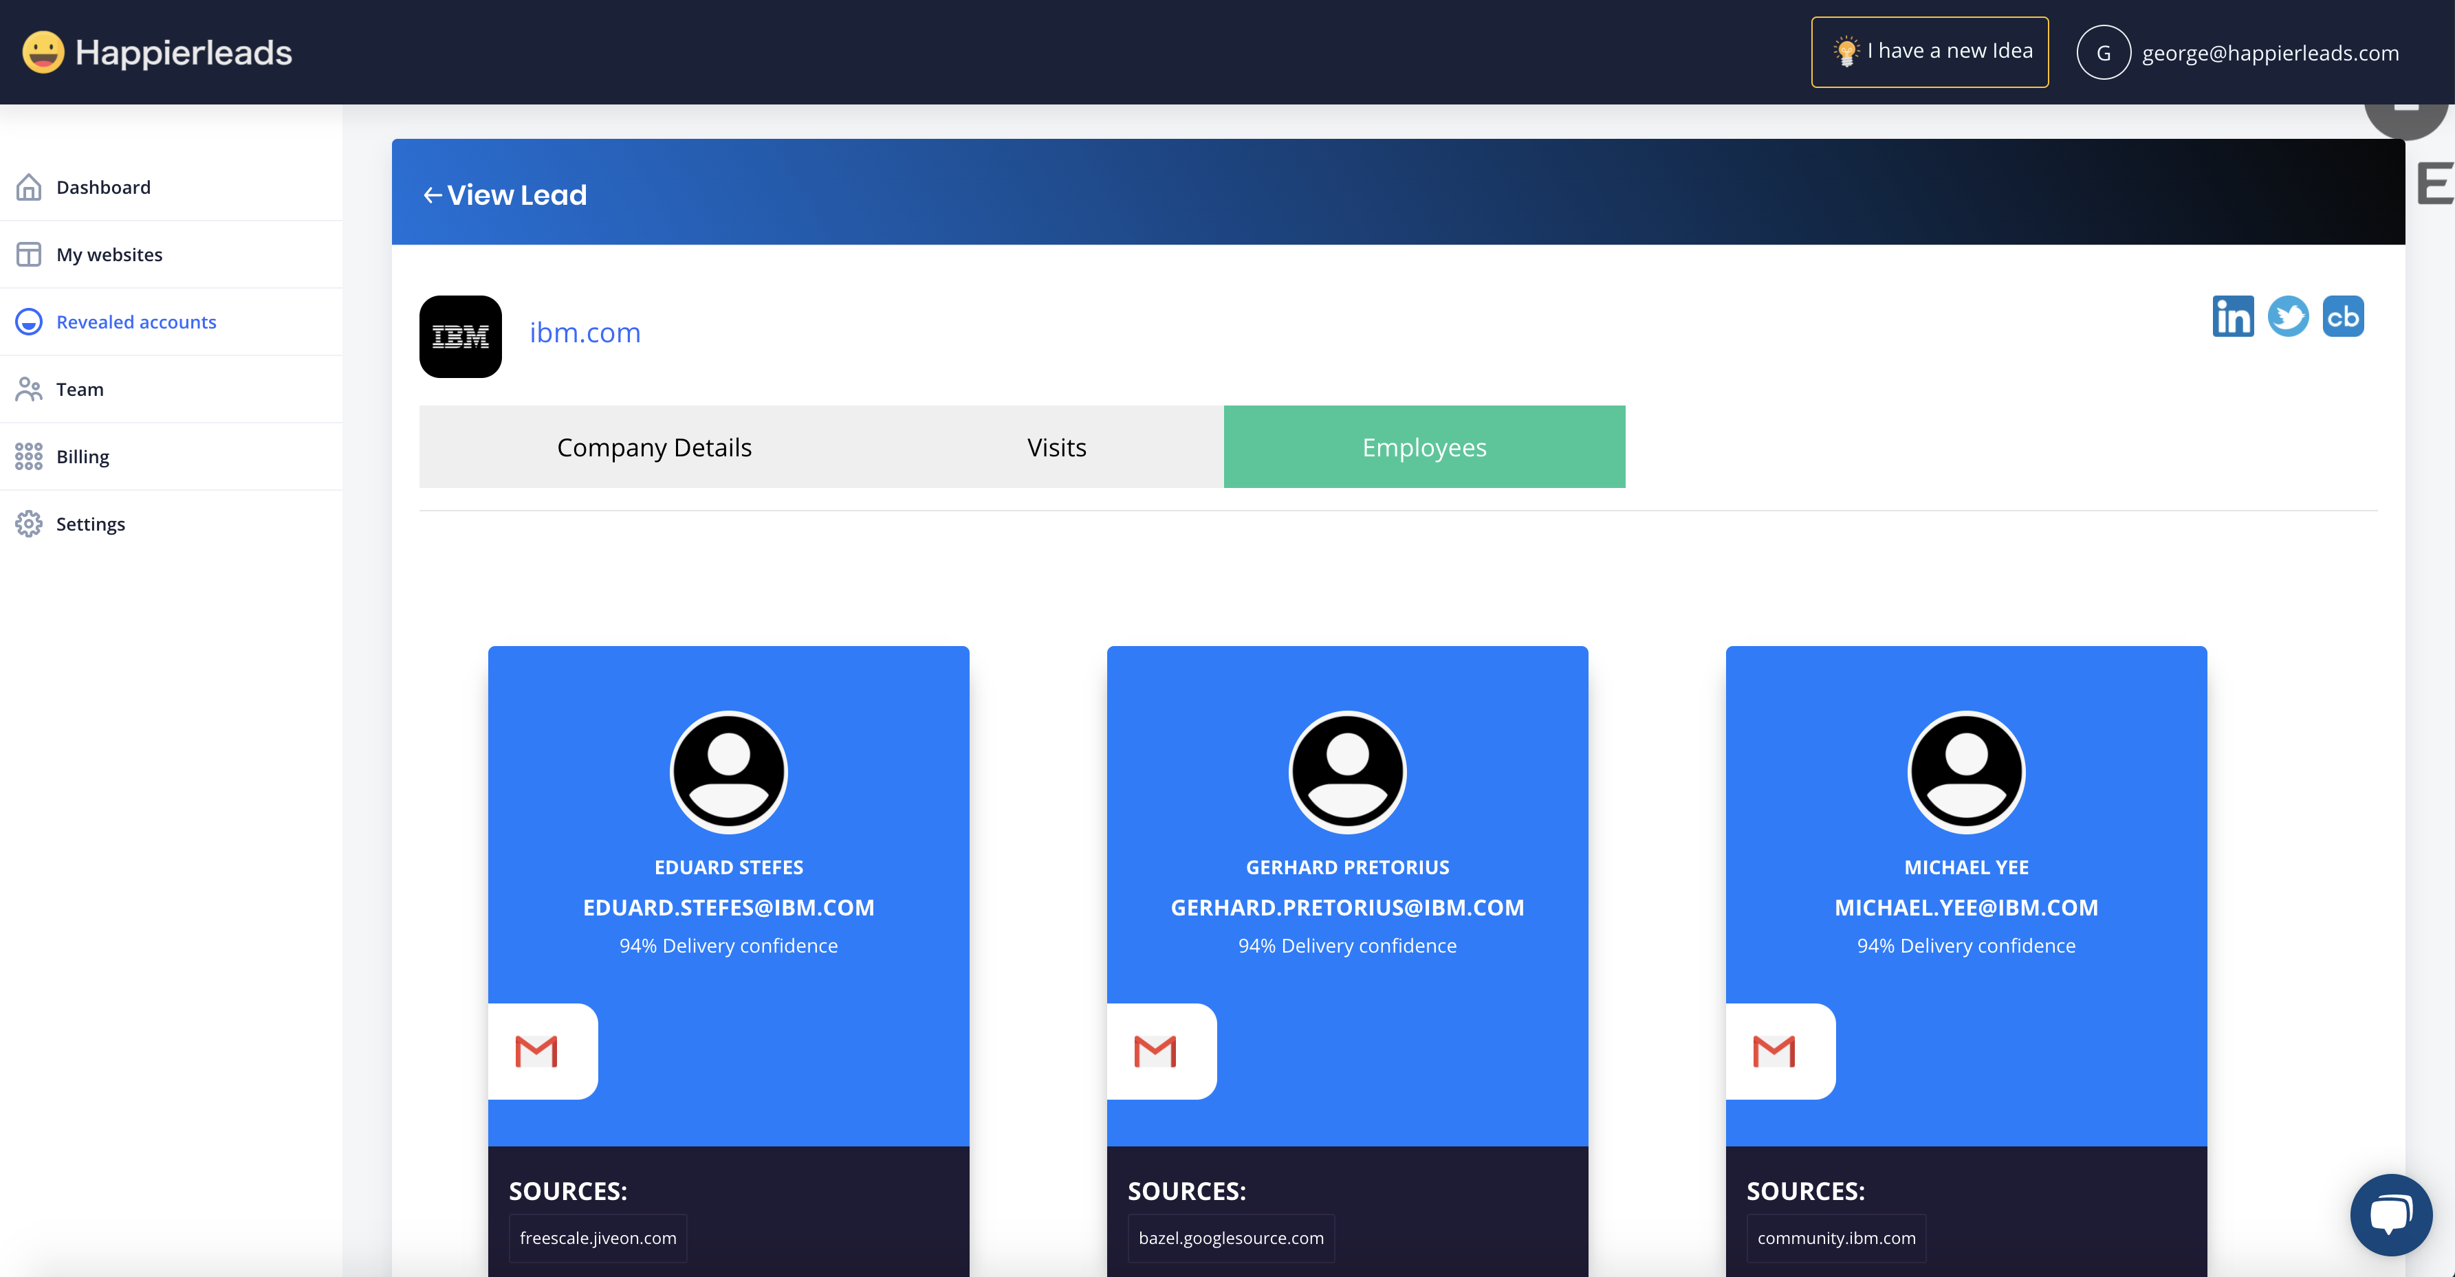Click the Gmail icon for Eduard Stefes
Viewport: 2455px width, 1277px height.
(x=536, y=1052)
